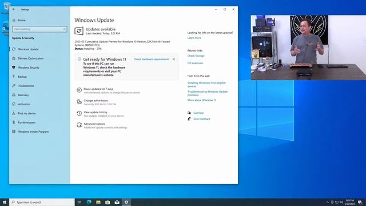Select Windows Update in the sidebar
The image size is (366, 206).
(28, 49)
